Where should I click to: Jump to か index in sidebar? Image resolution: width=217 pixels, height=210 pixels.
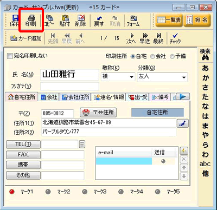[x=205, y=78]
